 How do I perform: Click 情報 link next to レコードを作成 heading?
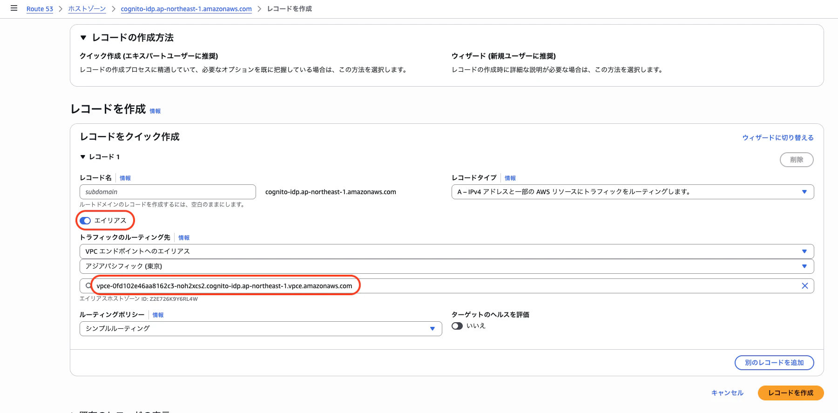click(155, 111)
